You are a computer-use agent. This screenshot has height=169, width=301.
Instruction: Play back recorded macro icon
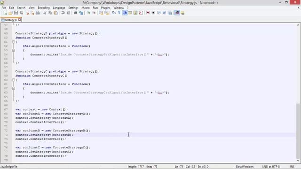[x=159, y=13]
